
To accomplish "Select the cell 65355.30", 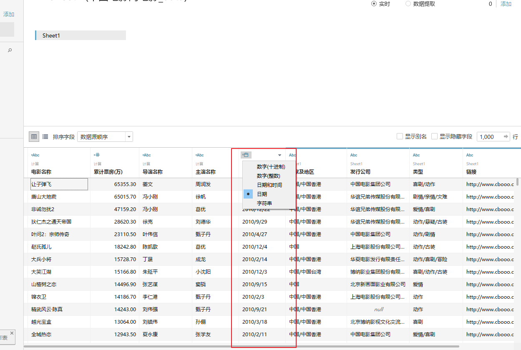I will [x=115, y=184].
